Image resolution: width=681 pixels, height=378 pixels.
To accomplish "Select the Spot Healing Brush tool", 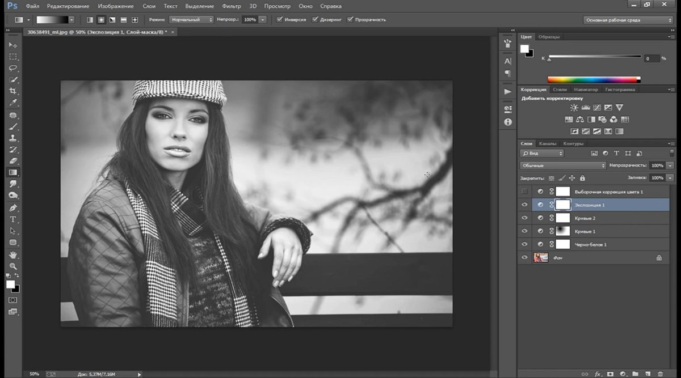I will 12,115.
